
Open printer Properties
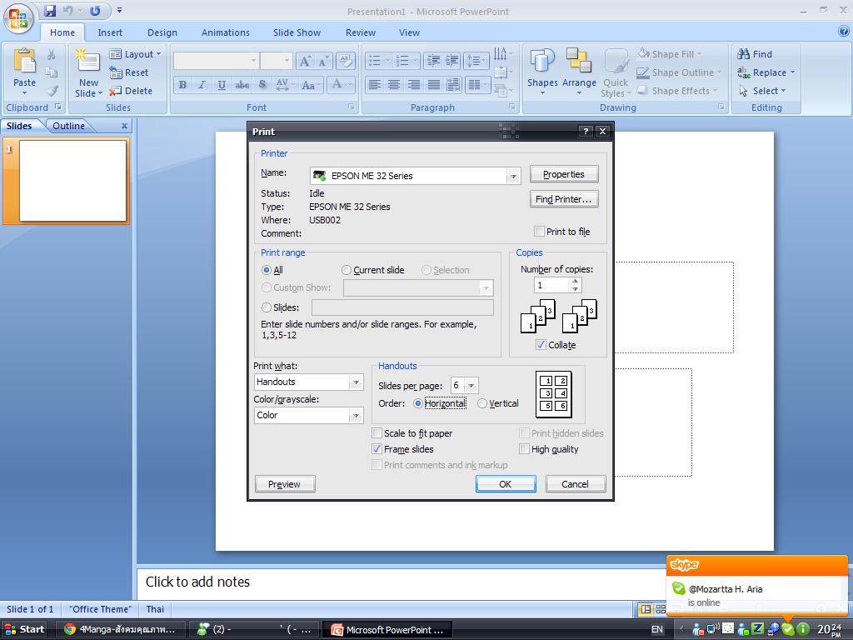pos(564,174)
